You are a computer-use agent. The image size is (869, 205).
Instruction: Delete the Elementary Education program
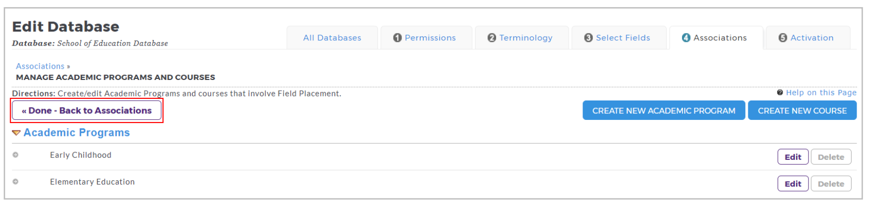click(x=831, y=184)
